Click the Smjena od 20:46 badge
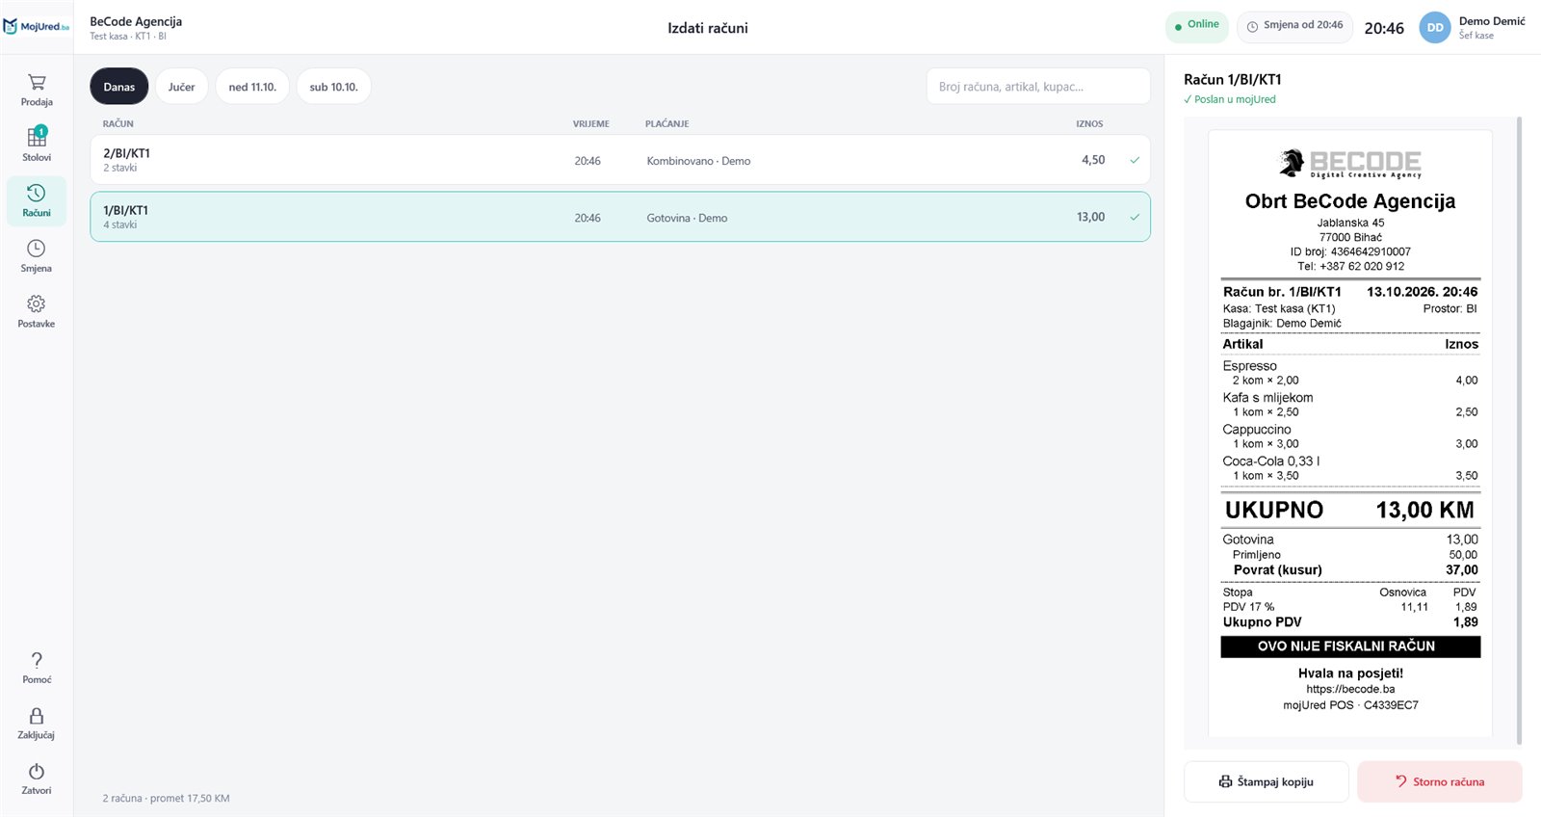Viewport: 1541px width, 817px height. pos(1294,26)
